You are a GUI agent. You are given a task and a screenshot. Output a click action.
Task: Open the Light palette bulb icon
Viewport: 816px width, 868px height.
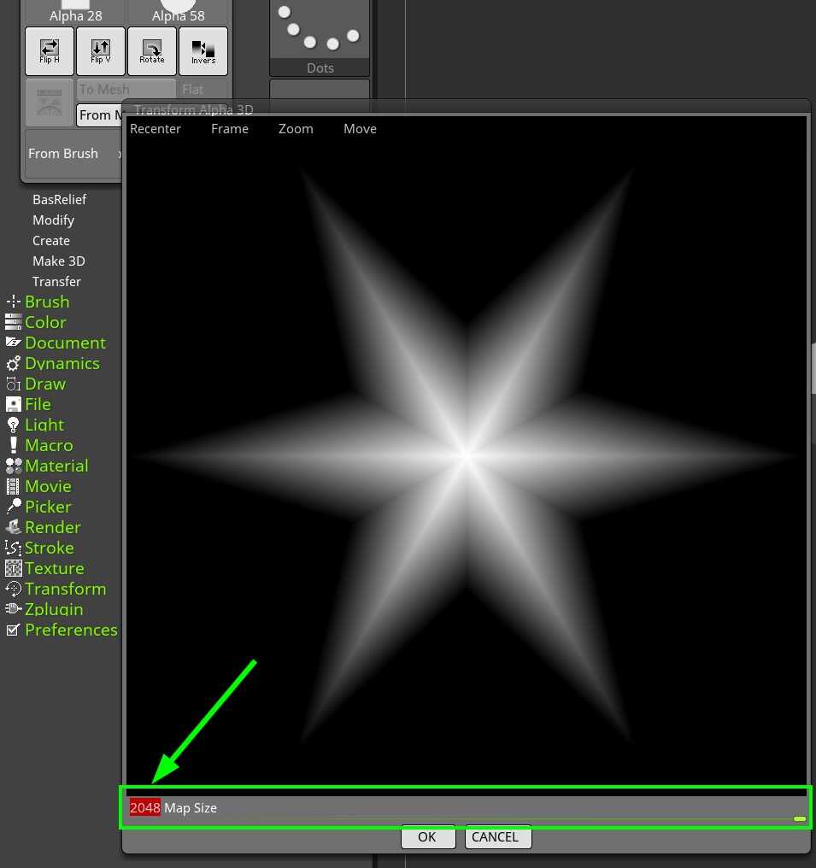(x=14, y=425)
